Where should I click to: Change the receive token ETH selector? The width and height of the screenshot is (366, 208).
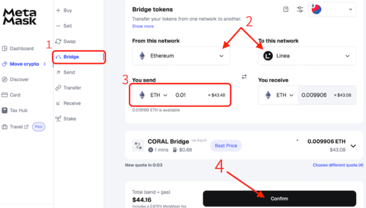tap(279, 95)
